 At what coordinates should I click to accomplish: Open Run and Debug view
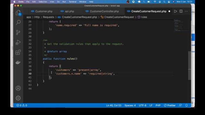(18, 42)
